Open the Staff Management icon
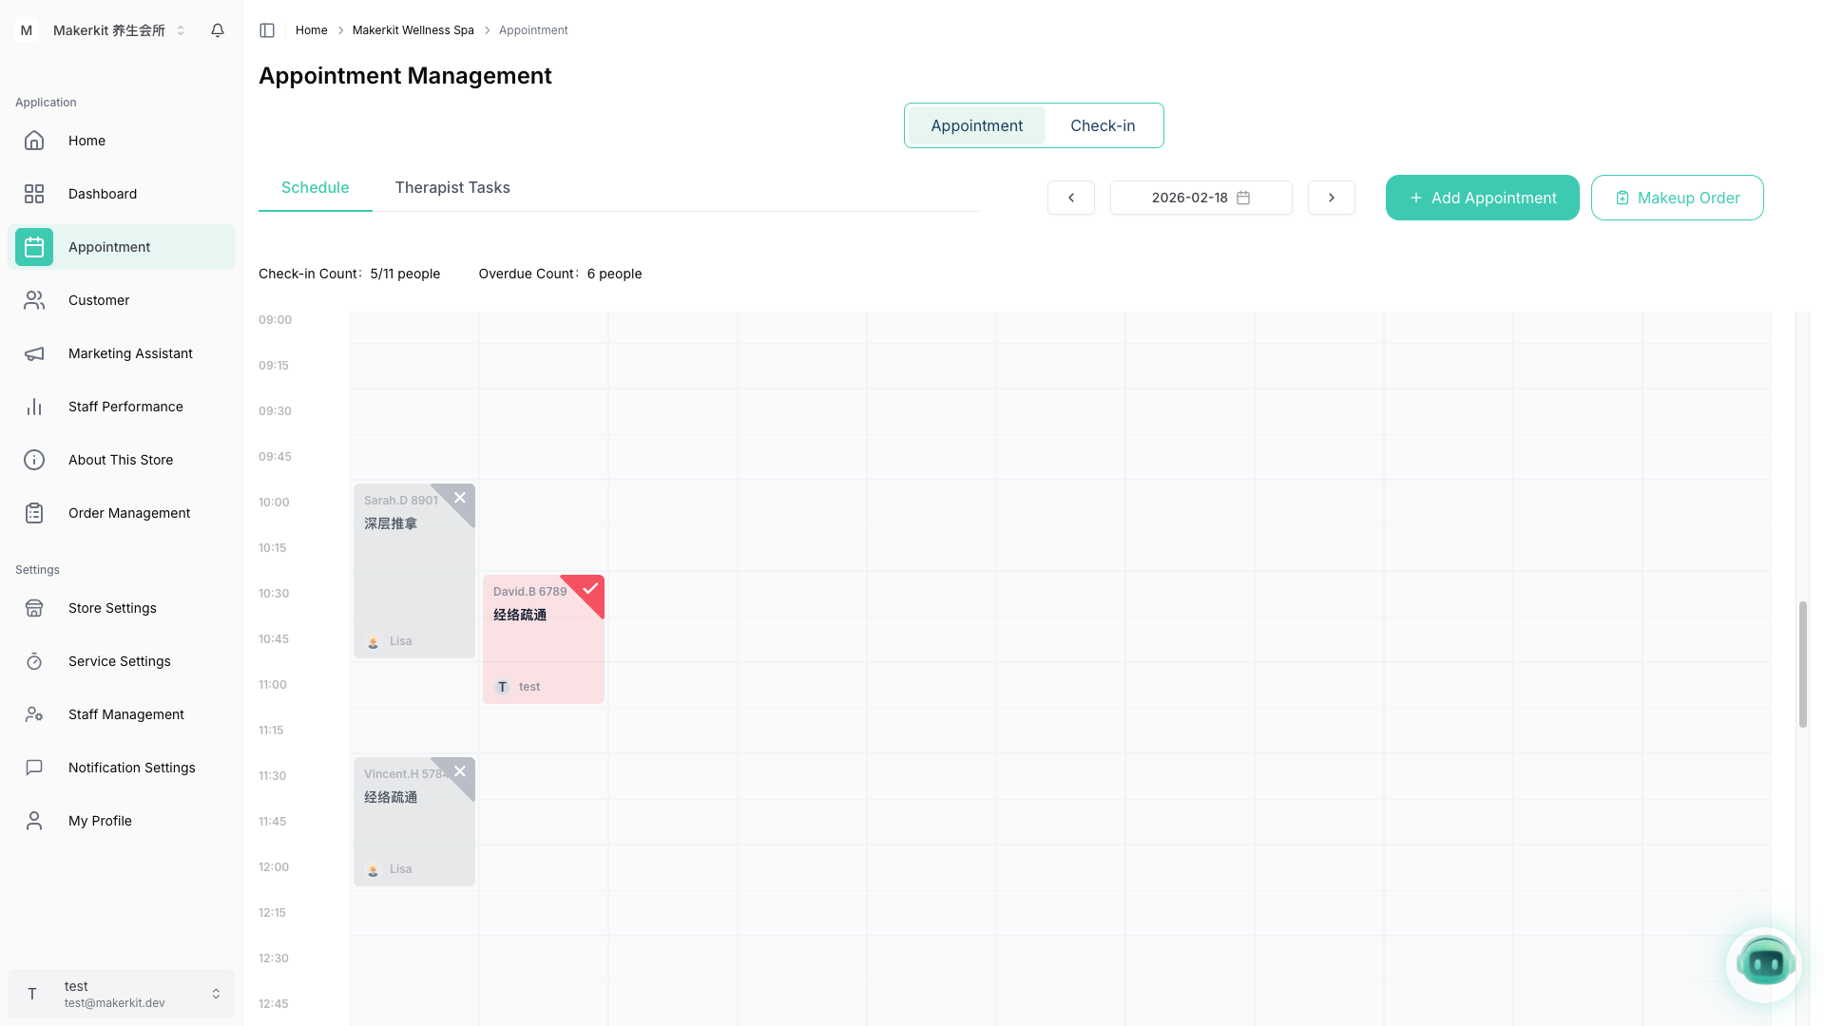Screen dimensions: 1825x1026 pos(34,714)
